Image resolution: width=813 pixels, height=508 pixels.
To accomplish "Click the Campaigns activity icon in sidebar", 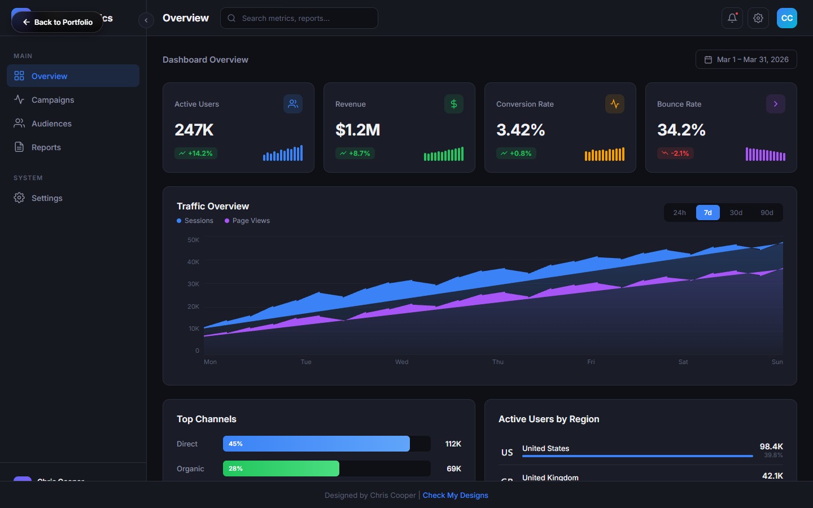I will coord(19,99).
